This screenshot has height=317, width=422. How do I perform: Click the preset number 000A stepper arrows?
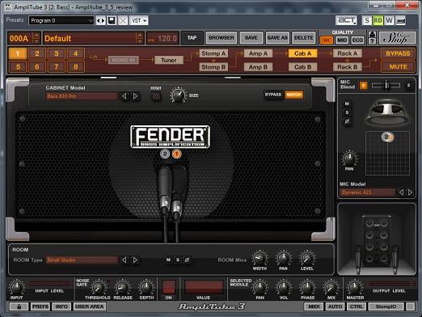[36, 38]
